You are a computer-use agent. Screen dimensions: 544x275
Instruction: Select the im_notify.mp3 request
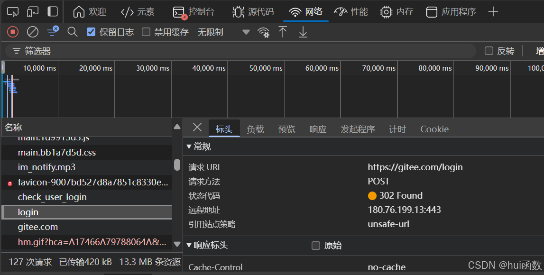pyautogui.click(x=87, y=167)
